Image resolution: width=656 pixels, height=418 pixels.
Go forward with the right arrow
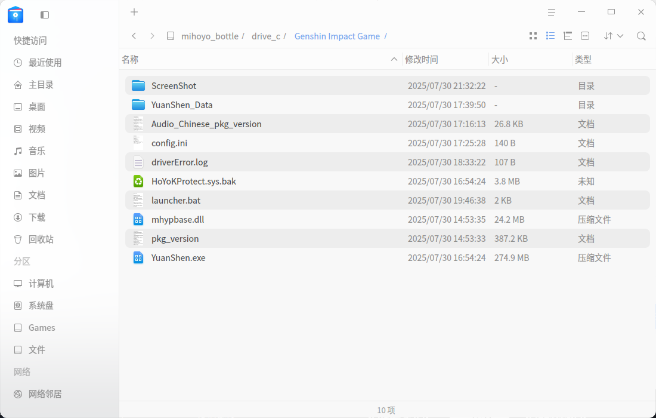(152, 36)
